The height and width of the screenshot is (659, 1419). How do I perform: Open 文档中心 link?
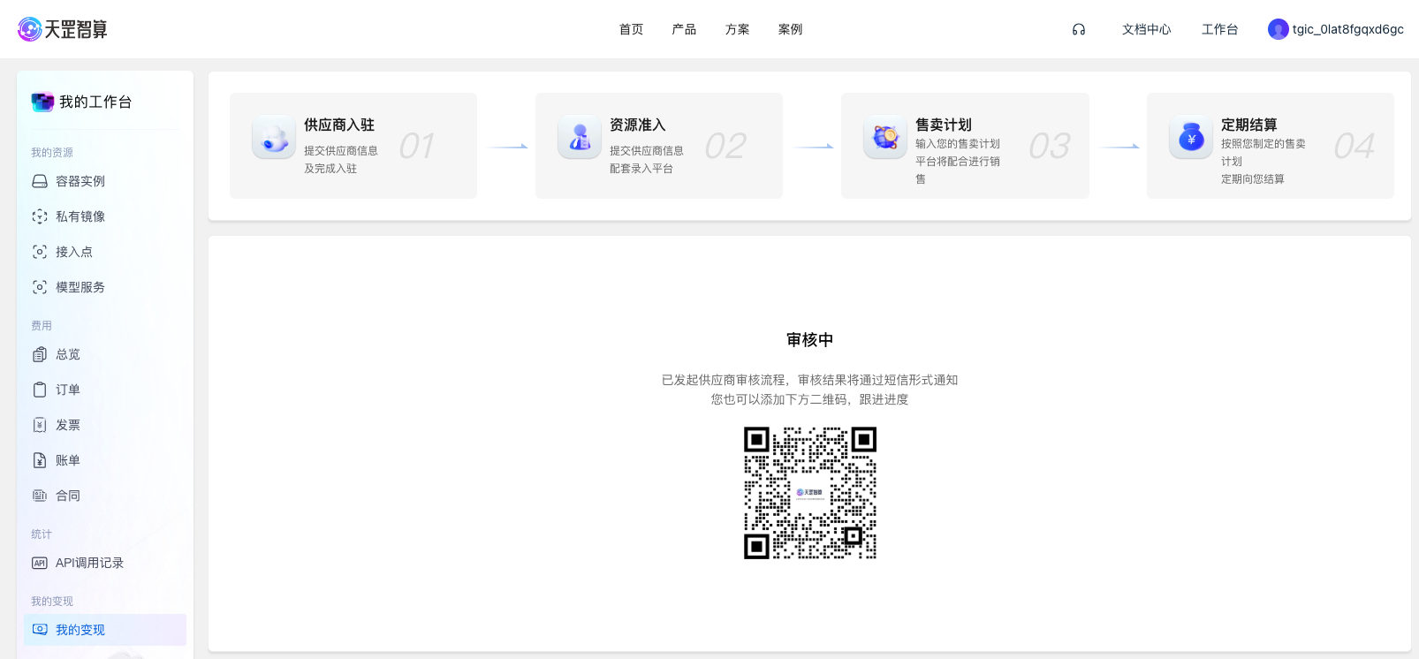[x=1146, y=29]
